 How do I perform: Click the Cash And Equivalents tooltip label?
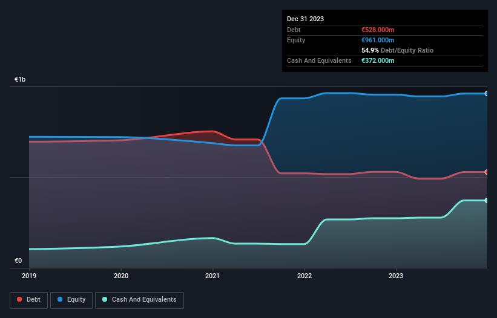pyautogui.click(x=319, y=60)
